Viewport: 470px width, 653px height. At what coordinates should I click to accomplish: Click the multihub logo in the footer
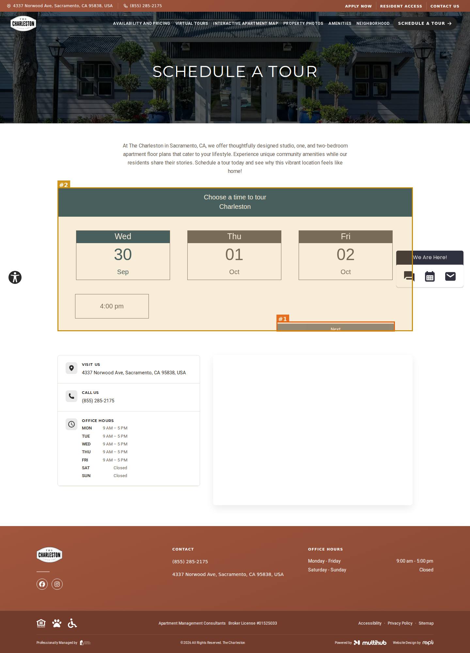point(370,643)
